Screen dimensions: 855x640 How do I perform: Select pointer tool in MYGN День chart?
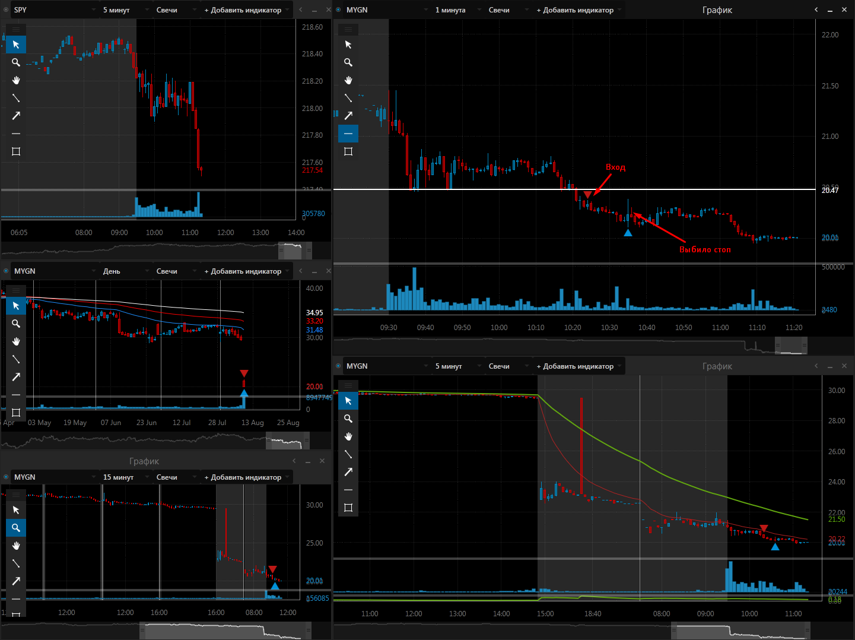(x=16, y=306)
